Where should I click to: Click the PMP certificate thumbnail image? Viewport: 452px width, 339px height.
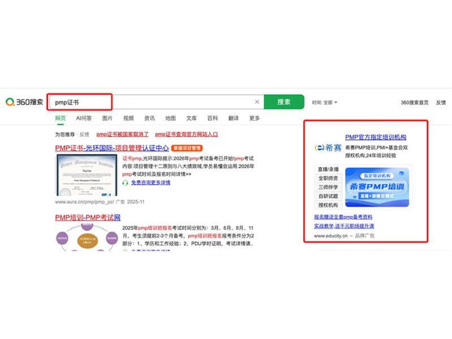[x=87, y=175]
